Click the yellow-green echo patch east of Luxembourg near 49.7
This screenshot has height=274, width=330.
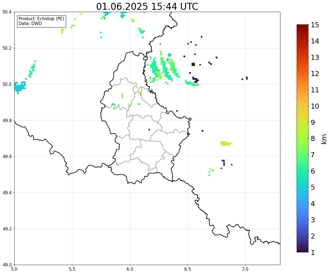click(x=226, y=143)
